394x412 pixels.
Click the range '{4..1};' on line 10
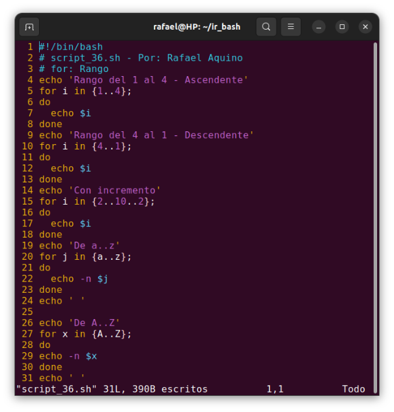pos(112,146)
